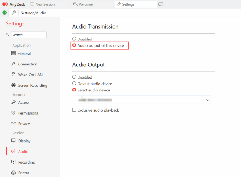This screenshot has height=177, width=241.
Task: Click the green connection status checkmark
Action: click(4, 13)
